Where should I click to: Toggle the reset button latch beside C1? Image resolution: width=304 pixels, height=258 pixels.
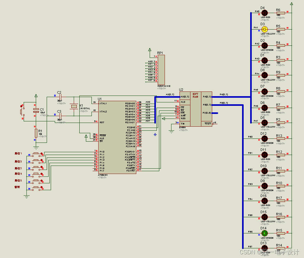[x=21, y=106]
